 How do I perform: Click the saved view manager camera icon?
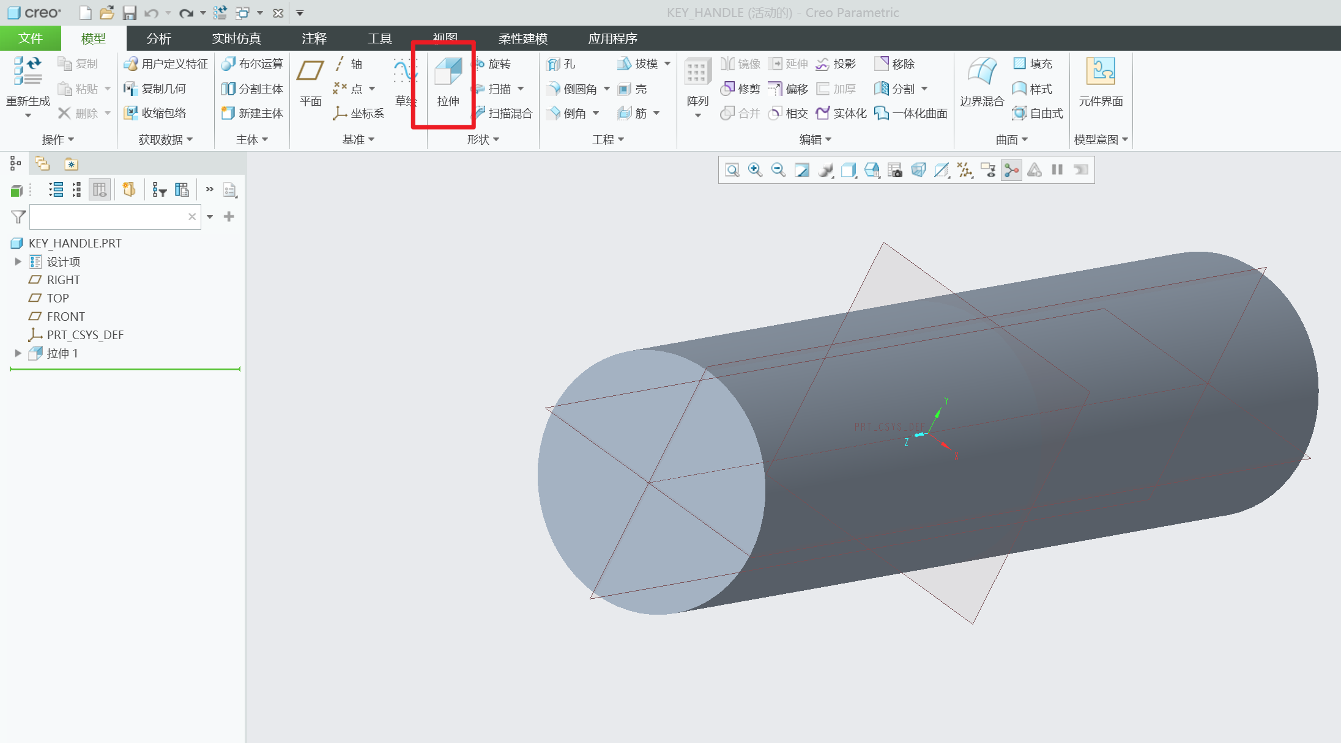click(x=894, y=170)
